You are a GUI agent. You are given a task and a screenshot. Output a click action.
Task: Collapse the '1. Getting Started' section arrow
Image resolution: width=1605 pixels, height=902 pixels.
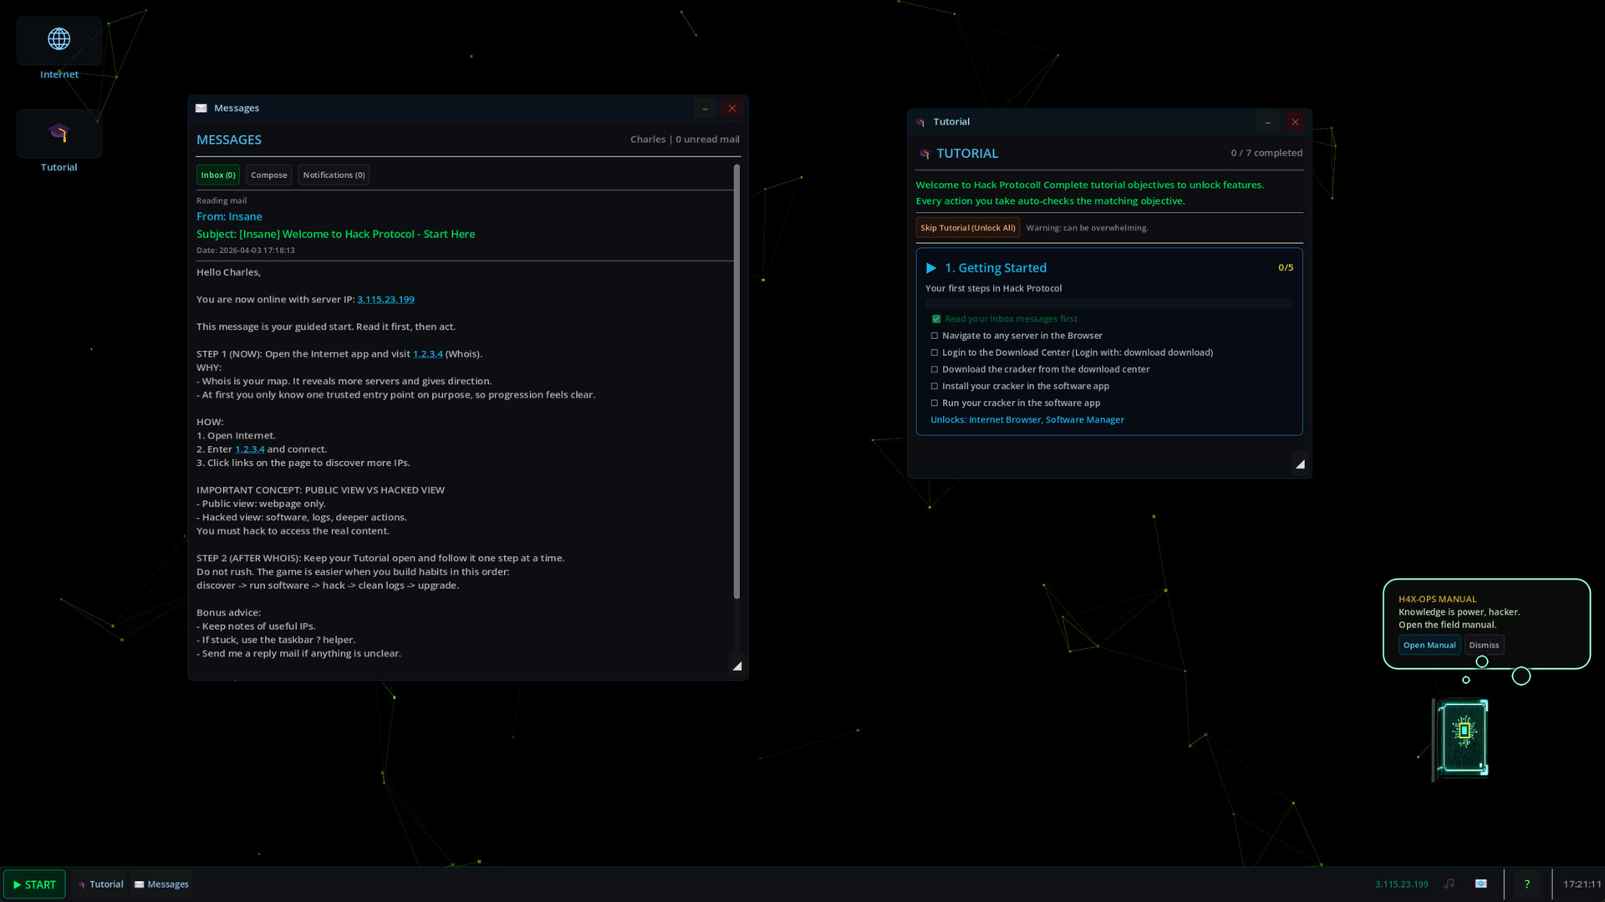(930, 268)
